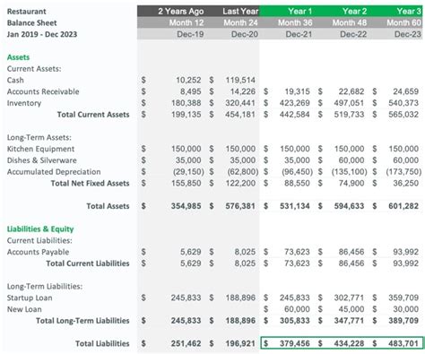The height and width of the screenshot is (354, 425).
Task: Select Accounts Receivable value 8,495
Action: (x=191, y=91)
